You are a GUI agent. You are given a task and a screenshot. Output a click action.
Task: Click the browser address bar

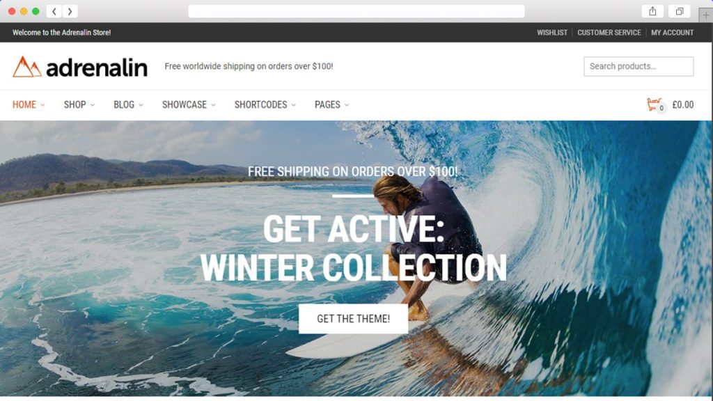(x=356, y=11)
